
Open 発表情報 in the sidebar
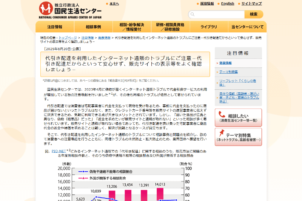click(225, 63)
